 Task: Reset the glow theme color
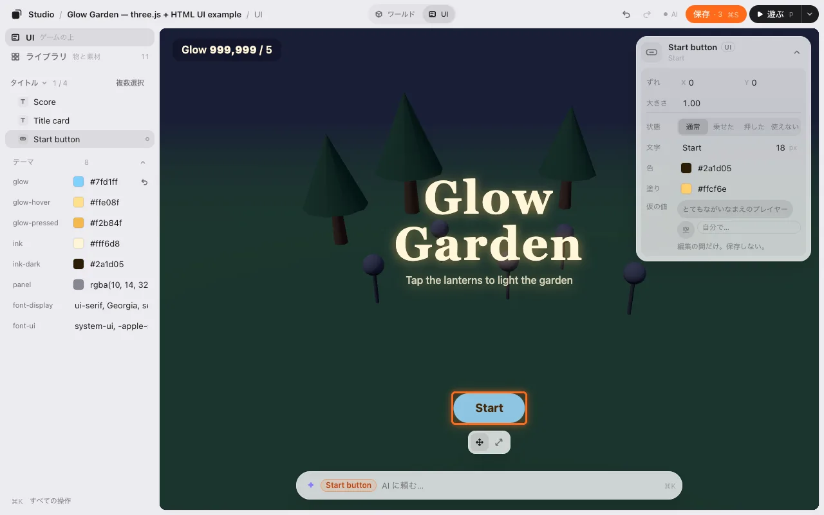coord(144,182)
